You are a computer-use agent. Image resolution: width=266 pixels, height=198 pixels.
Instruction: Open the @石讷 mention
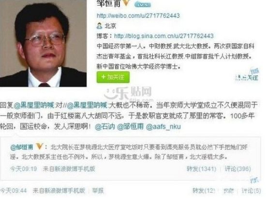104,127
